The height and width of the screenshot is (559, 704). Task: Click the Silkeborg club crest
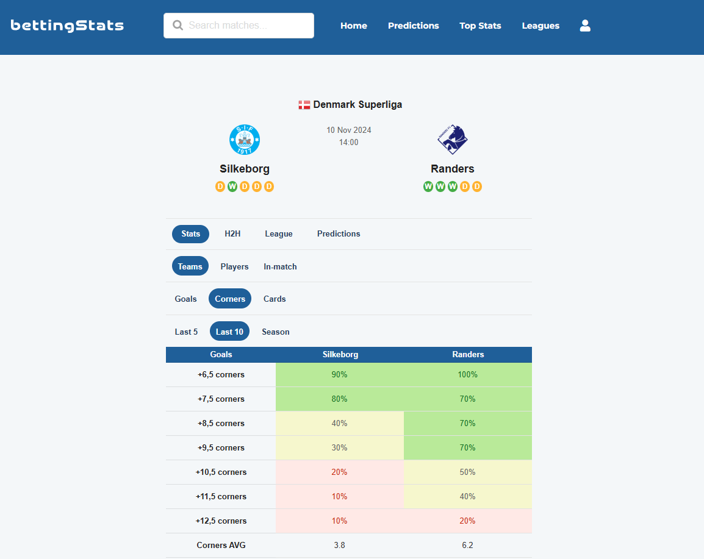coord(245,140)
